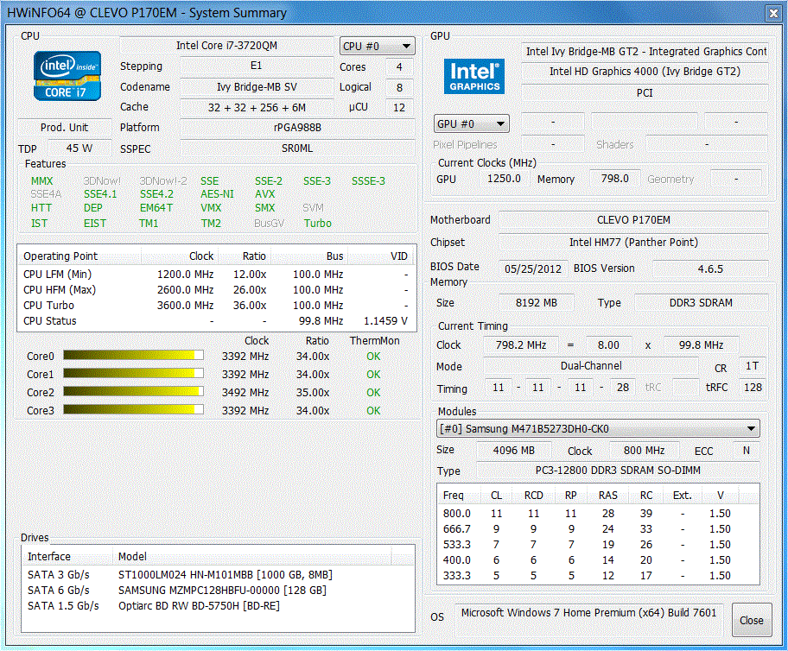Click the AES-NI feature label
The image size is (788, 651).
click(x=217, y=194)
